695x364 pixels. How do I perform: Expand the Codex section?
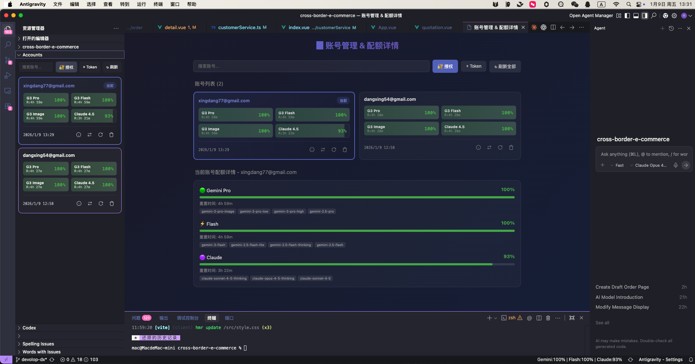[70, 328]
